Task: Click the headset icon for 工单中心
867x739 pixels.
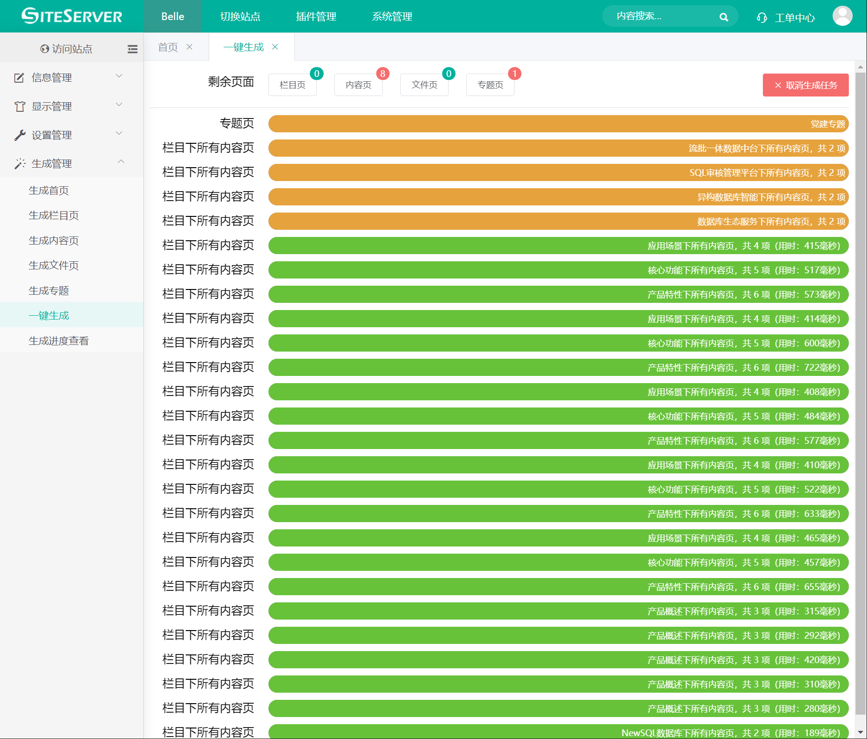Action: pyautogui.click(x=762, y=18)
